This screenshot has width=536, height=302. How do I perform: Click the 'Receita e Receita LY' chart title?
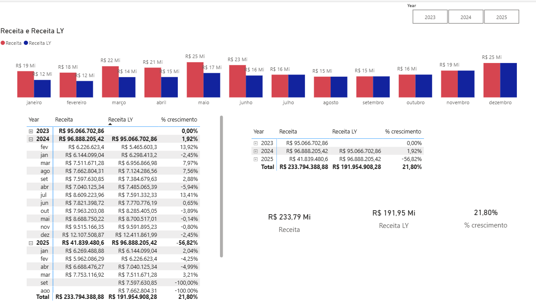(x=32, y=31)
